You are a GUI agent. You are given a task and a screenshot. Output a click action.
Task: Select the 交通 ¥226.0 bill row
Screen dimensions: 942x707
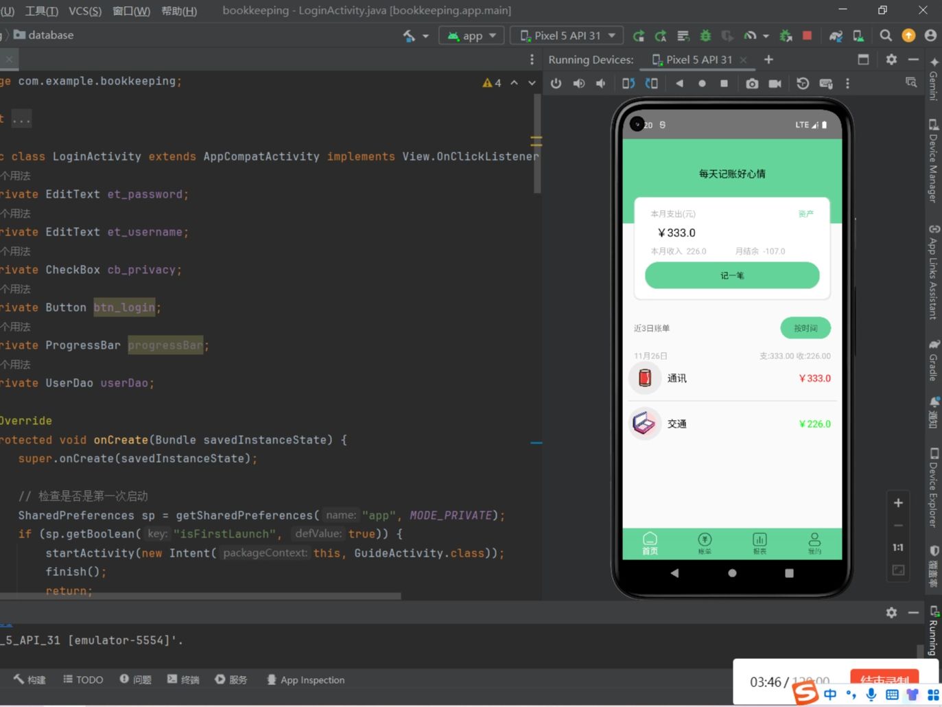(x=732, y=424)
